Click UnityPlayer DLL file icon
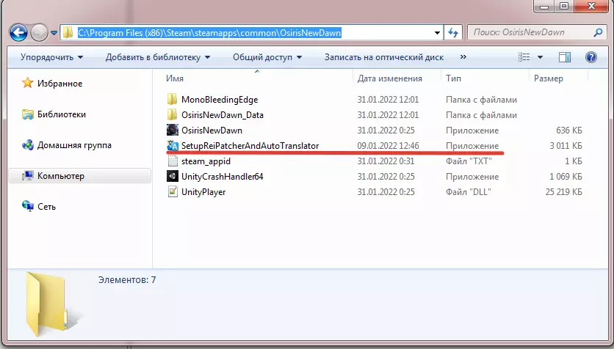Image resolution: width=614 pixels, height=349 pixels. pyautogui.click(x=173, y=191)
